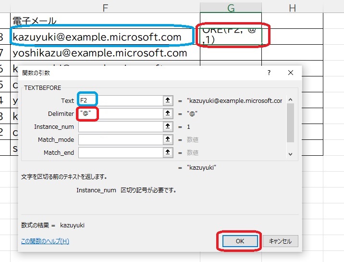Click collapse icon beside Delimiter field
This screenshot has height=262, width=344.
click(x=167, y=113)
